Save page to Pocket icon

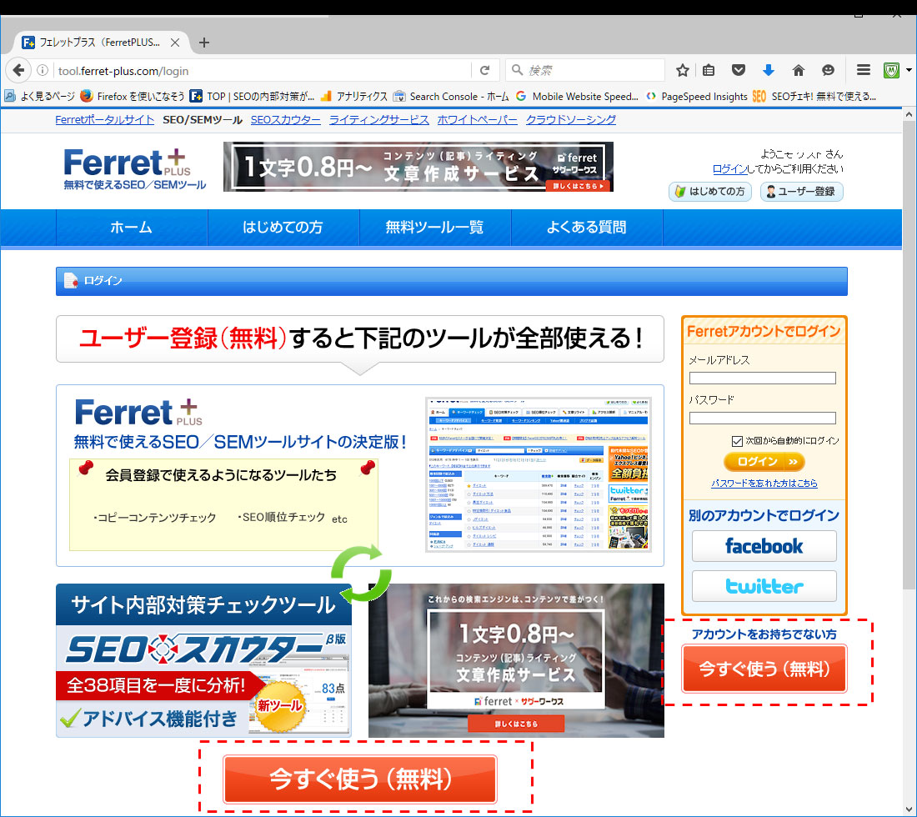coord(739,71)
